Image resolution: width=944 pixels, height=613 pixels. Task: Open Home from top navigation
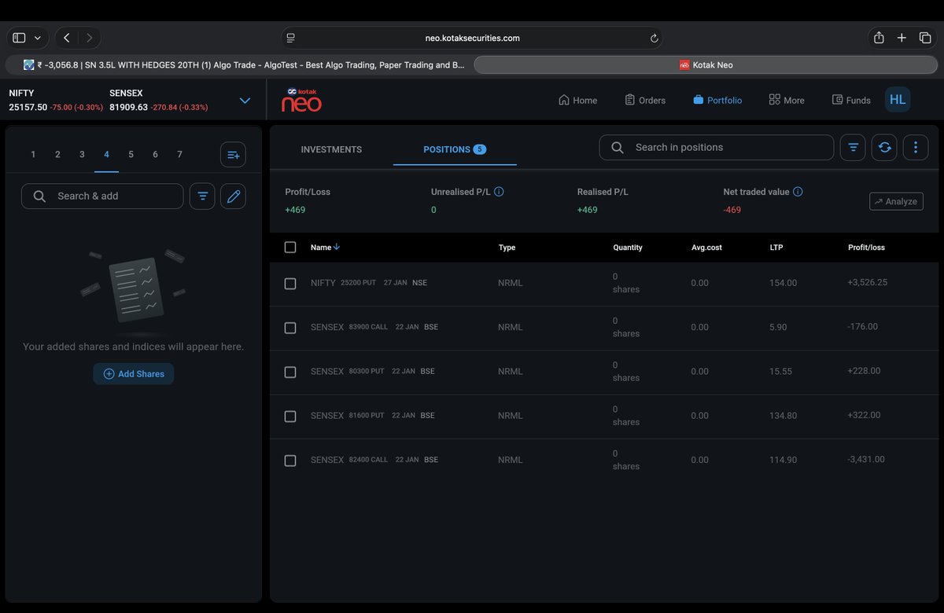point(577,100)
